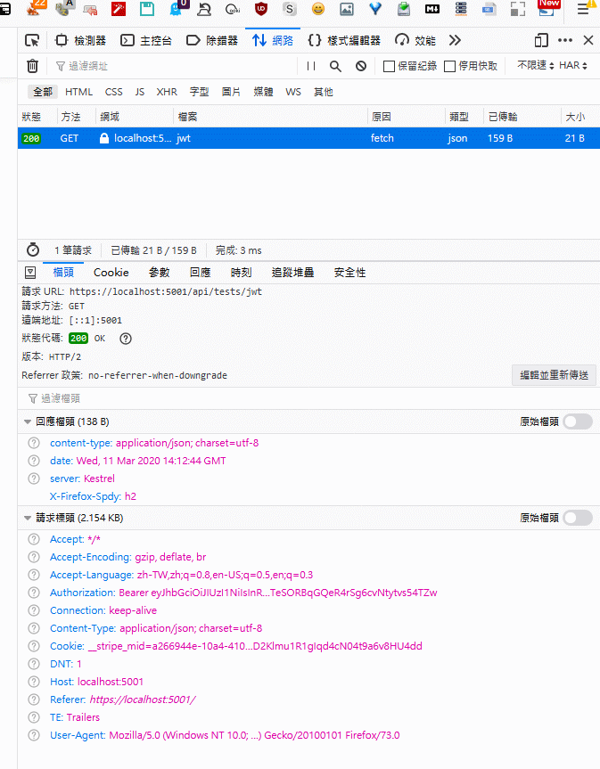600x769 pixels.
Task: Filter requests by 媒體 media
Action: [x=264, y=92]
